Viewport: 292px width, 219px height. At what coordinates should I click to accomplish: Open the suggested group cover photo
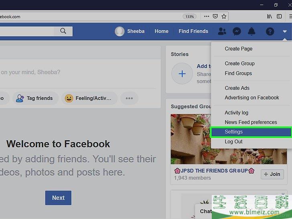(229, 139)
